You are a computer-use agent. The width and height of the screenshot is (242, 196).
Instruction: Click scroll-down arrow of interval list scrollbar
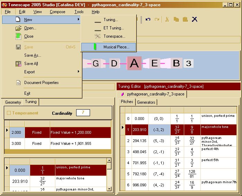pyautogui.click(x=109, y=189)
